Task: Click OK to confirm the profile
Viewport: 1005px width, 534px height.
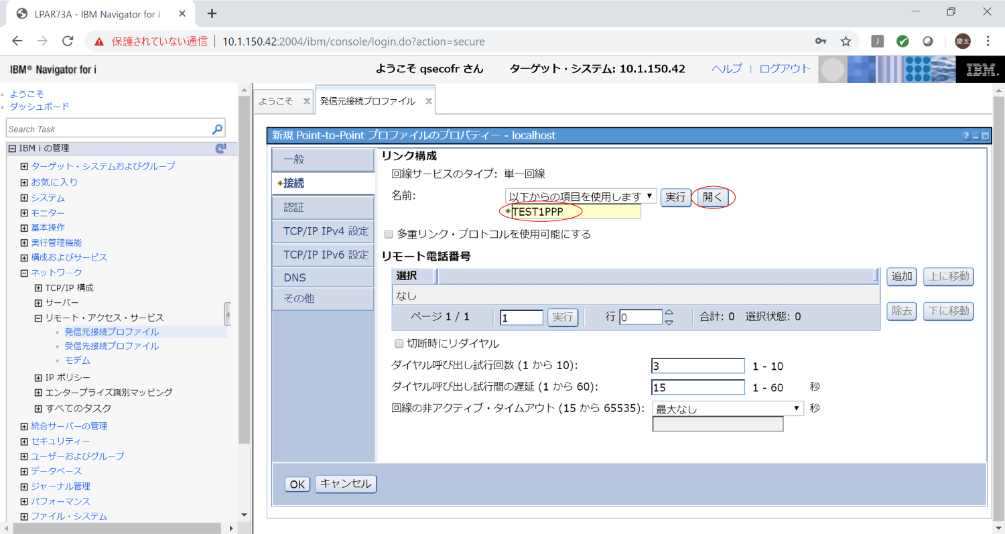Action: (297, 484)
